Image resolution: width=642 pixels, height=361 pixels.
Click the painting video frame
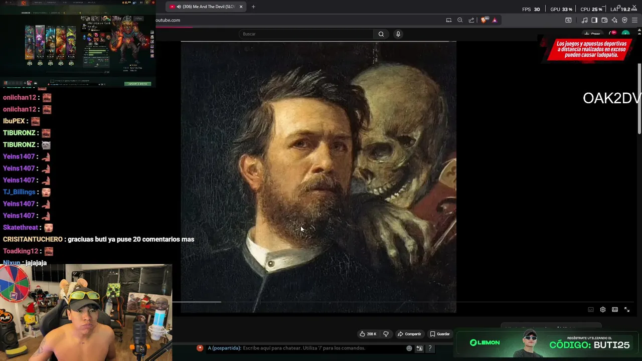[318, 177]
